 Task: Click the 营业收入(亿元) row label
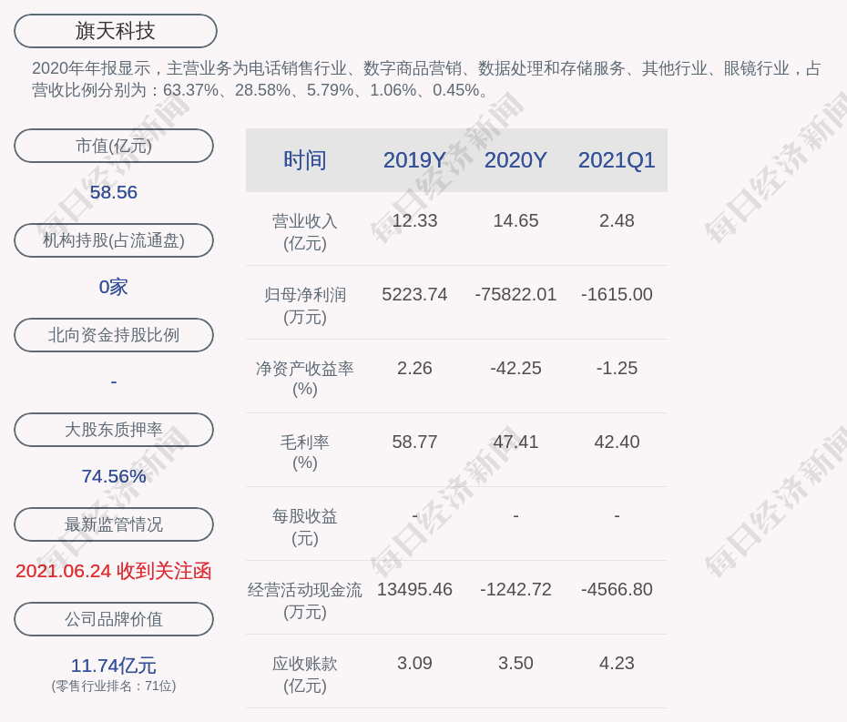pos(305,232)
